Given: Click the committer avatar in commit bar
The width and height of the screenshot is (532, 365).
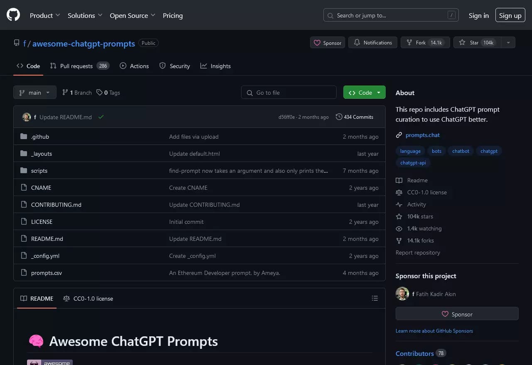Looking at the screenshot, I should pyautogui.click(x=27, y=117).
